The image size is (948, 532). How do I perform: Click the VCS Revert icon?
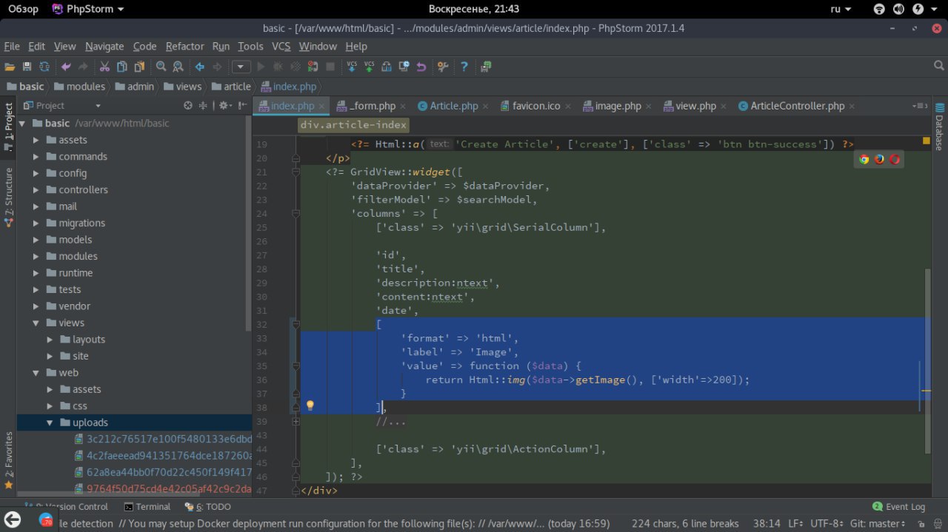point(421,67)
